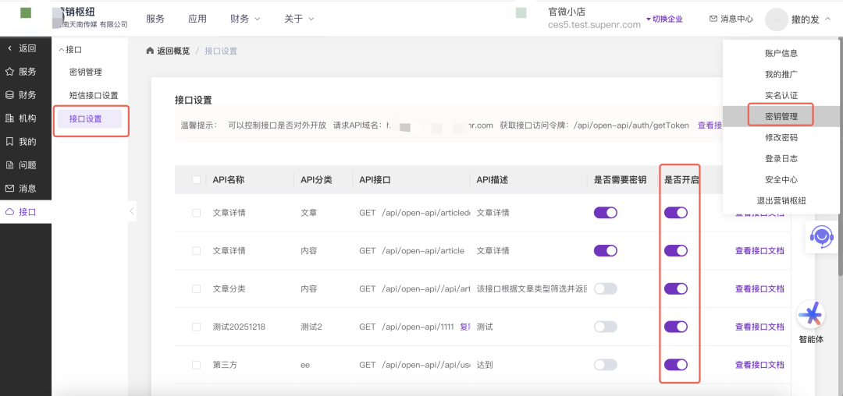Click the star icon beside 服务 in sidebar
Image resolution: width=843 pixels, height=396 pixels.
10,72
